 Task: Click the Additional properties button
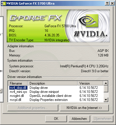pos(33,108)
